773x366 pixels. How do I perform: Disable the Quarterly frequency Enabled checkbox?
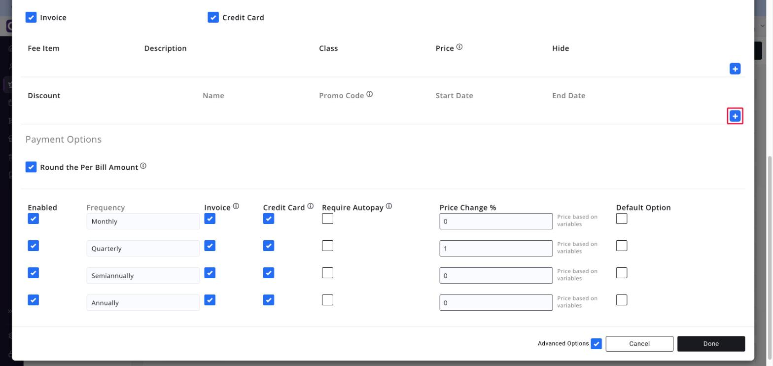[33, 246]
